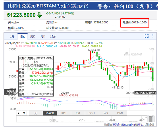Open the 周K weekly chart tab
Screen dimensions: 158x127
(33, 37)
